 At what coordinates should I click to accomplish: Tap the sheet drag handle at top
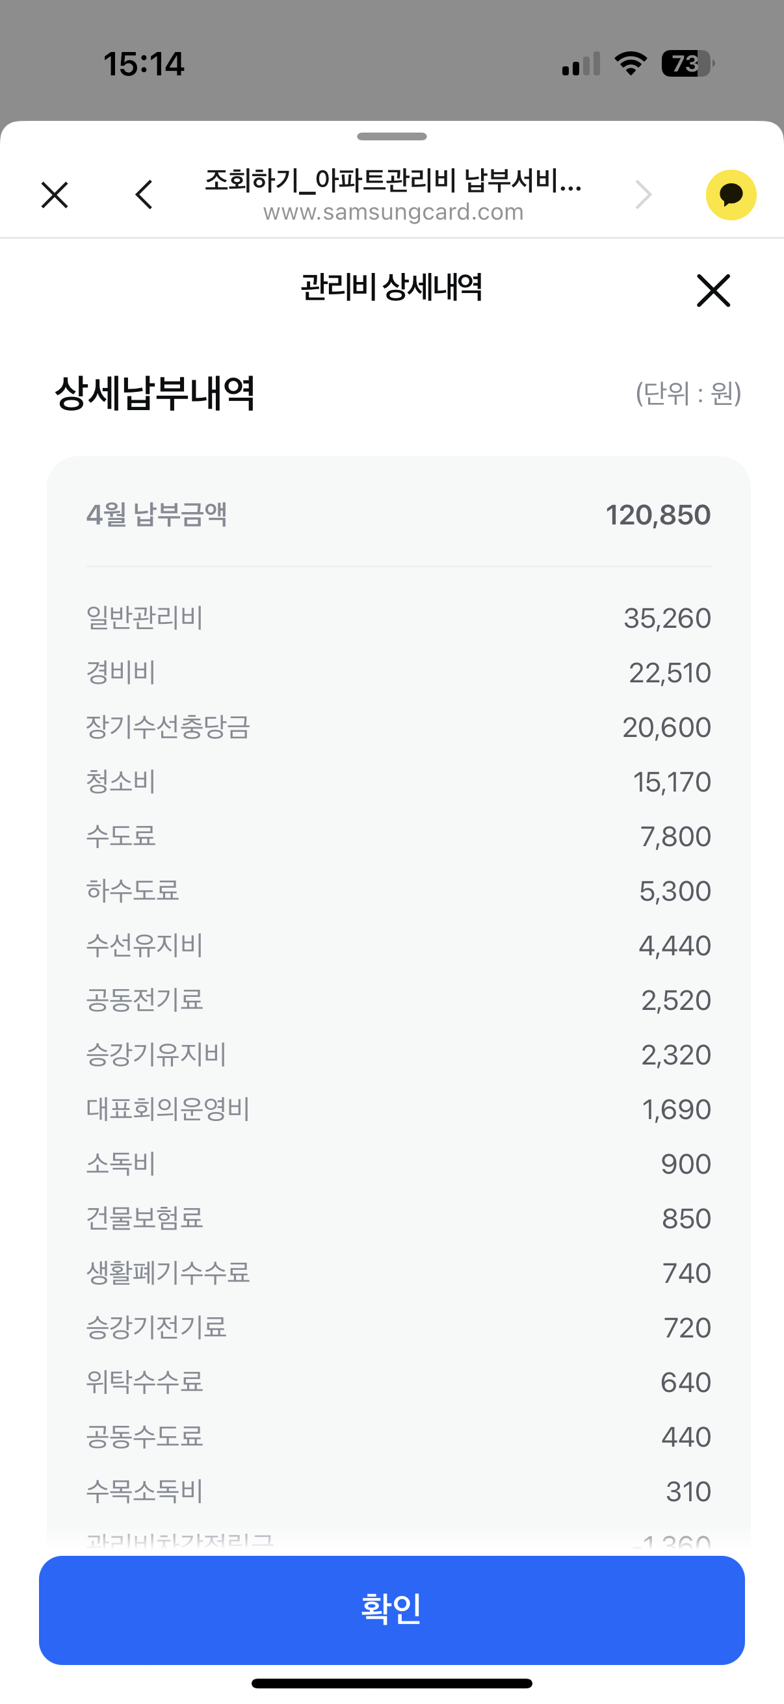[x=391, y=137]
